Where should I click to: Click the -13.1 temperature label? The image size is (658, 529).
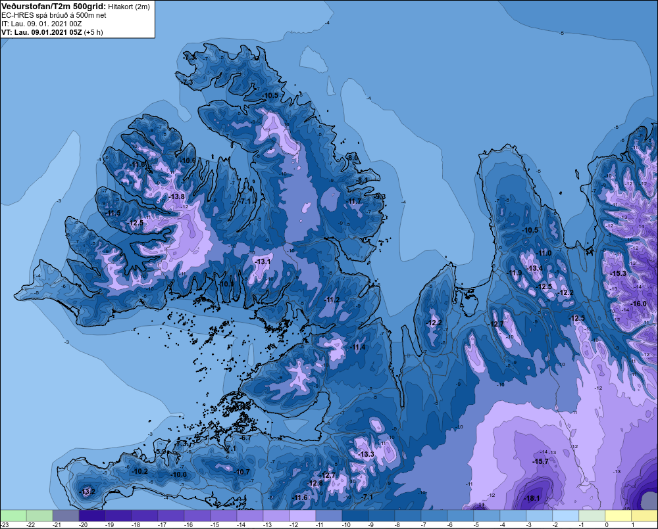click(x=263, y=261)
